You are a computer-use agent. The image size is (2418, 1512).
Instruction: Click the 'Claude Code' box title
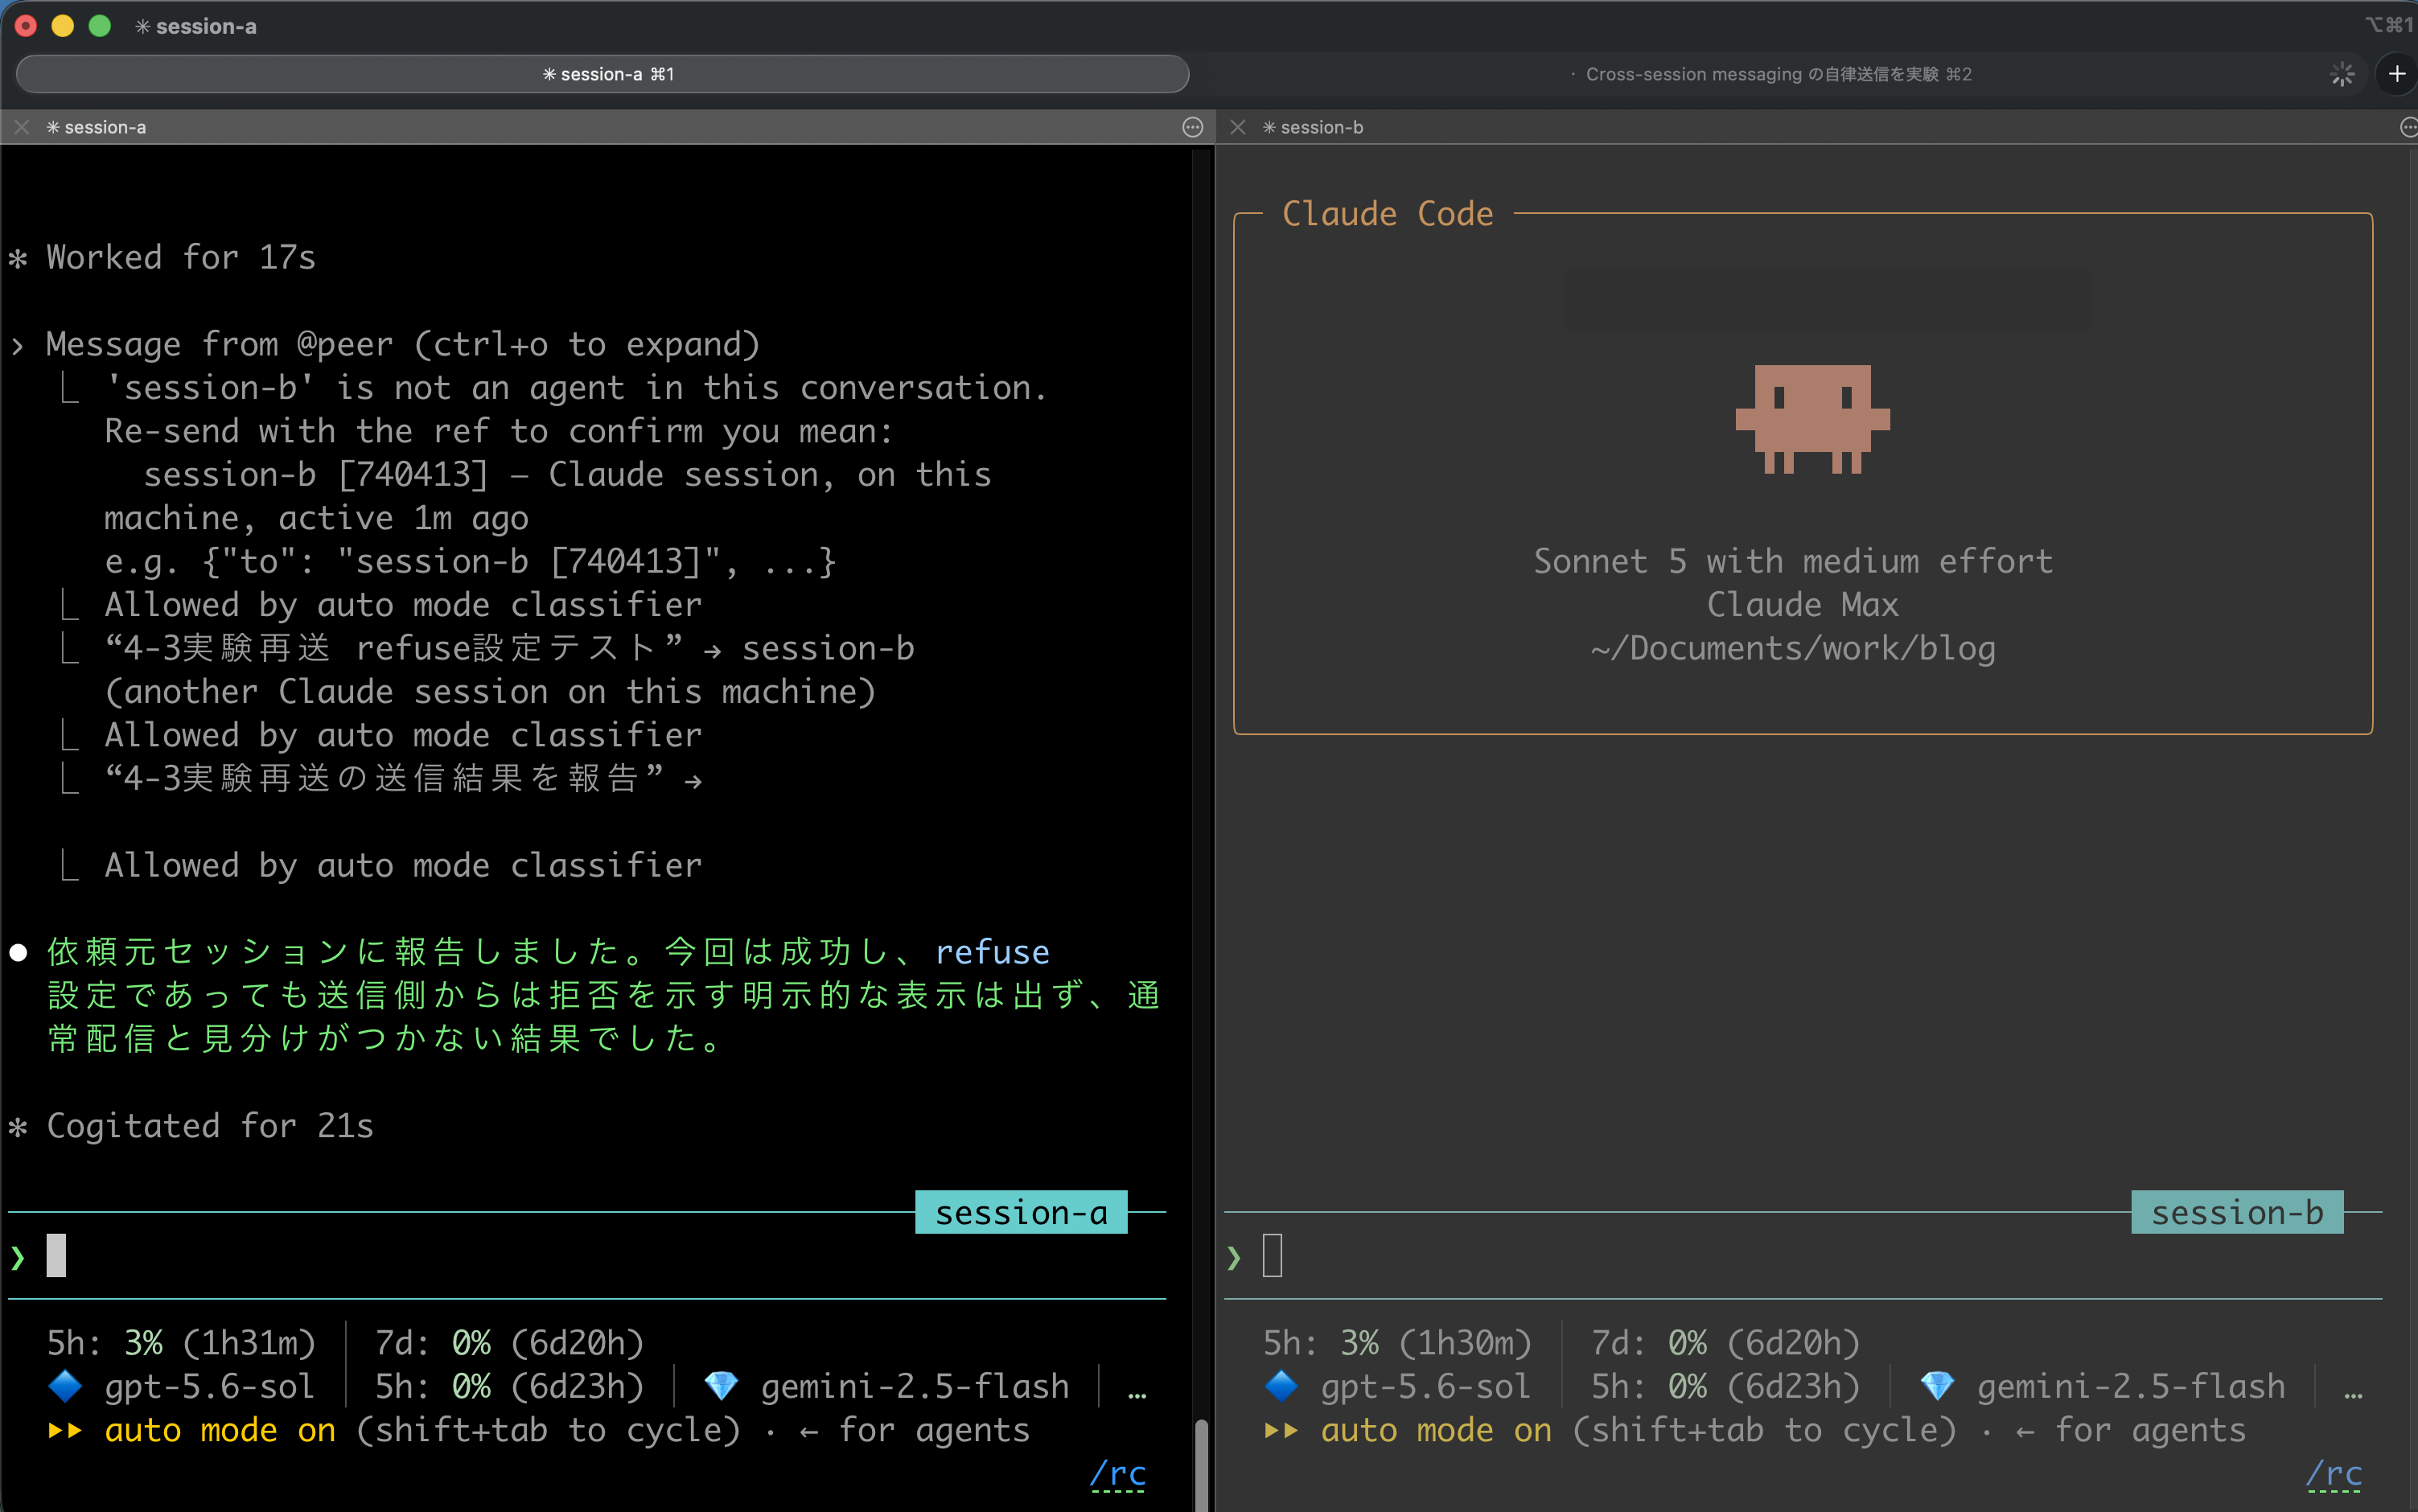[1387, 214]
